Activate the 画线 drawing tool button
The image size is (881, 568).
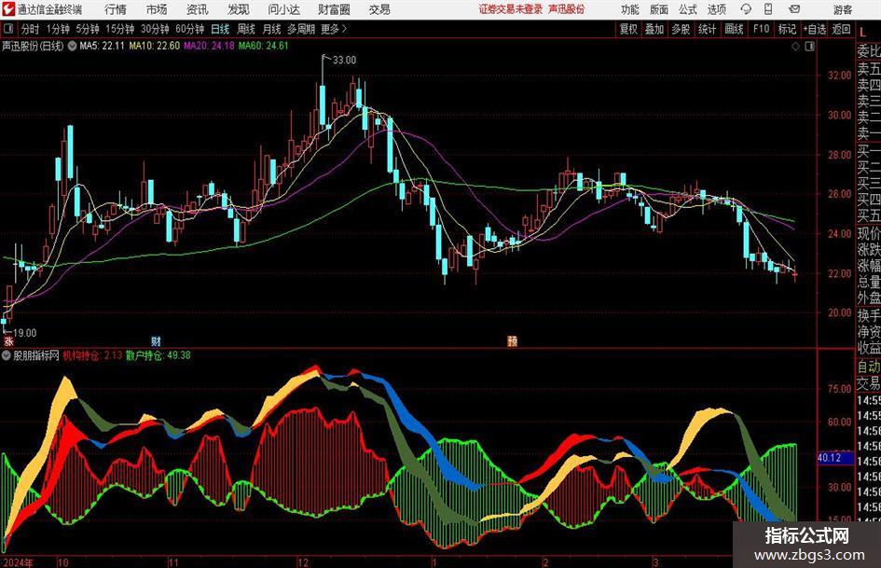734,29
